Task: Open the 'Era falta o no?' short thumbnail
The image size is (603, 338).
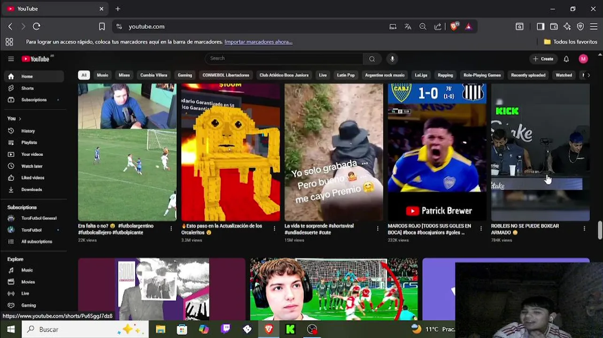Action: pos(127,152)
